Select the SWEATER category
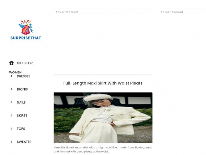This screenshot has width=206, height=155. coord(24,142)
